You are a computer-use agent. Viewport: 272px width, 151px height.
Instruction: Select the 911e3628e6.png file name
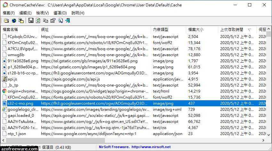[x=23, y=61]
